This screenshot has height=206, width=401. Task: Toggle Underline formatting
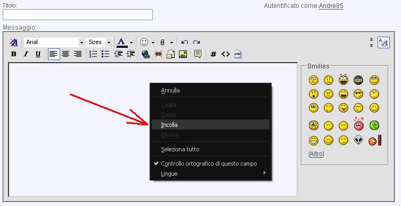38,54
